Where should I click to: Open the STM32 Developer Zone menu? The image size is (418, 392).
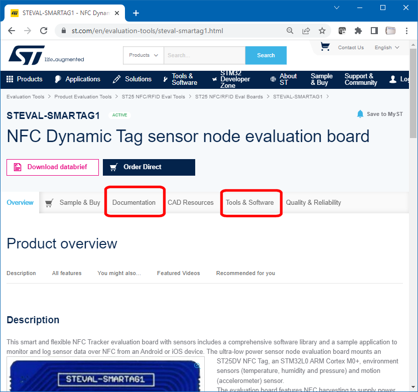coord(231,79)
